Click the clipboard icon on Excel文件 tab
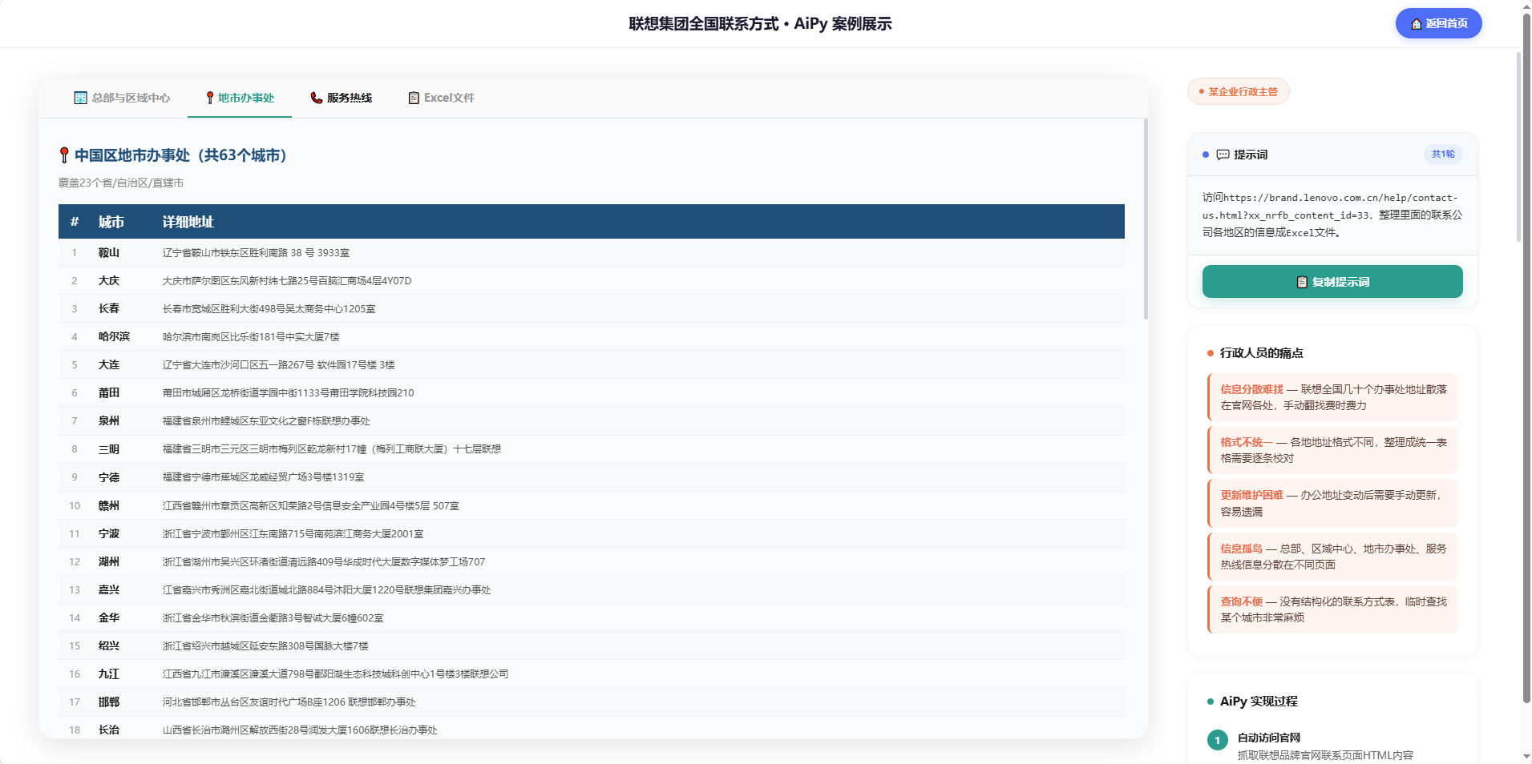Image resolution: width=1532 pixels, height=764 pixels. click(414, 98)
